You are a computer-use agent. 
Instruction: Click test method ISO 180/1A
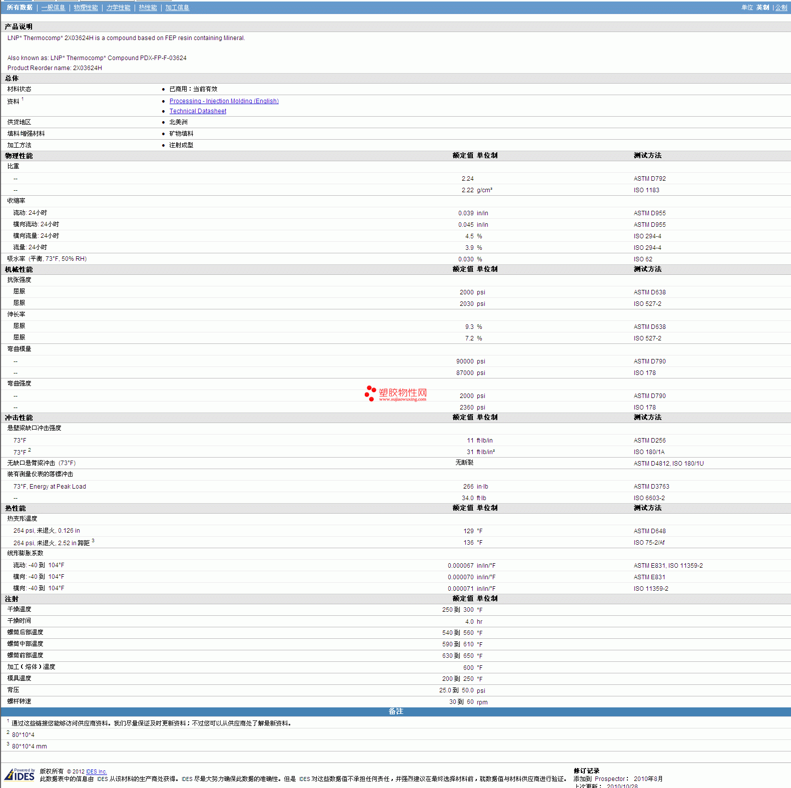[x=649, y=452]
